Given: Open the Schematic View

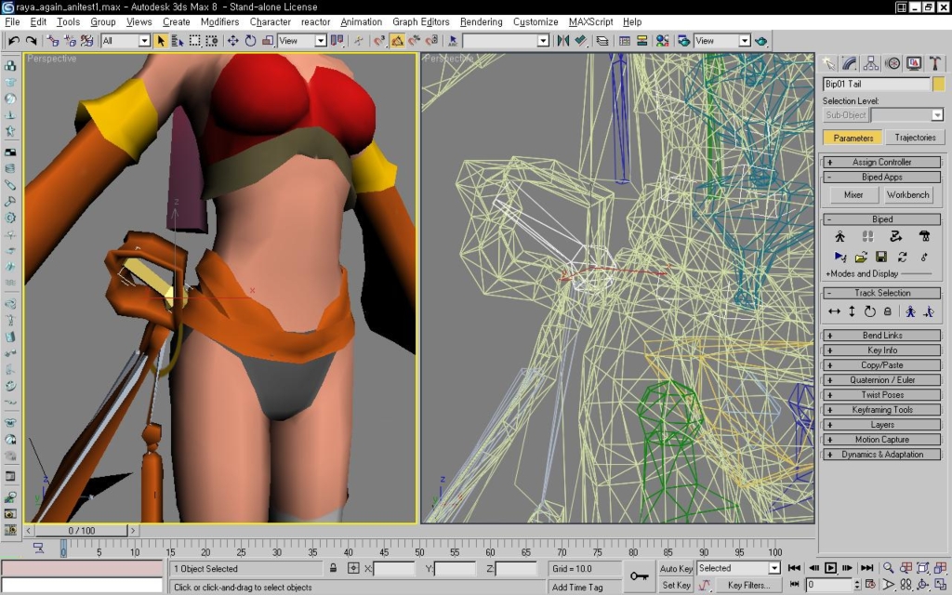Looking at the screenshot, I should point(641,41).
